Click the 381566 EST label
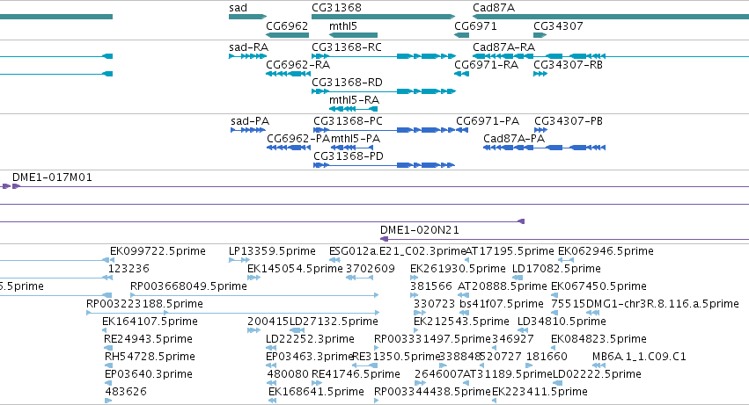This screenshot has height=405, width=749. tap(431, 286)
